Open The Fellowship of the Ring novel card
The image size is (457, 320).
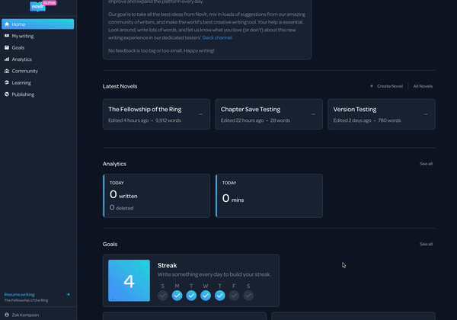pos(156,114)
